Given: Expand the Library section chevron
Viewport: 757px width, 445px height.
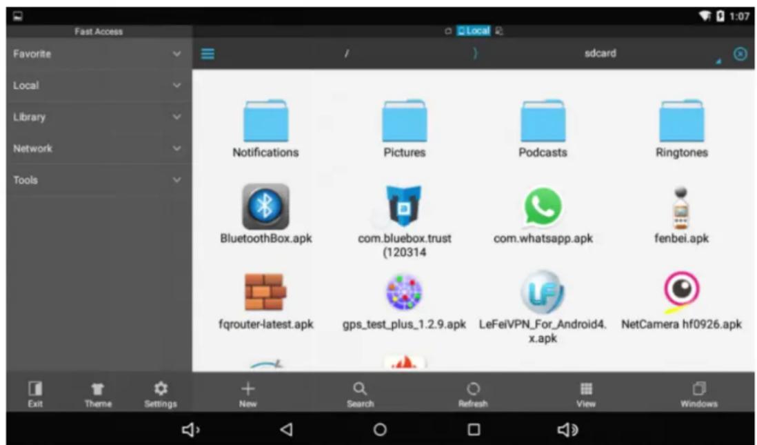Looking at the screenshot, I should click(176, 117).
